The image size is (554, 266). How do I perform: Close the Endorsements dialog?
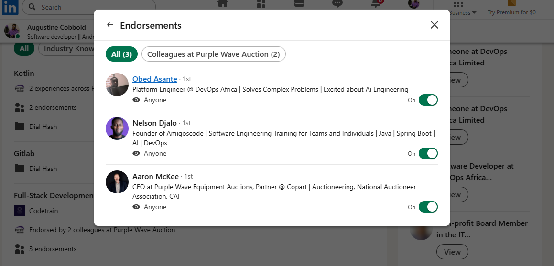point(434,25)
